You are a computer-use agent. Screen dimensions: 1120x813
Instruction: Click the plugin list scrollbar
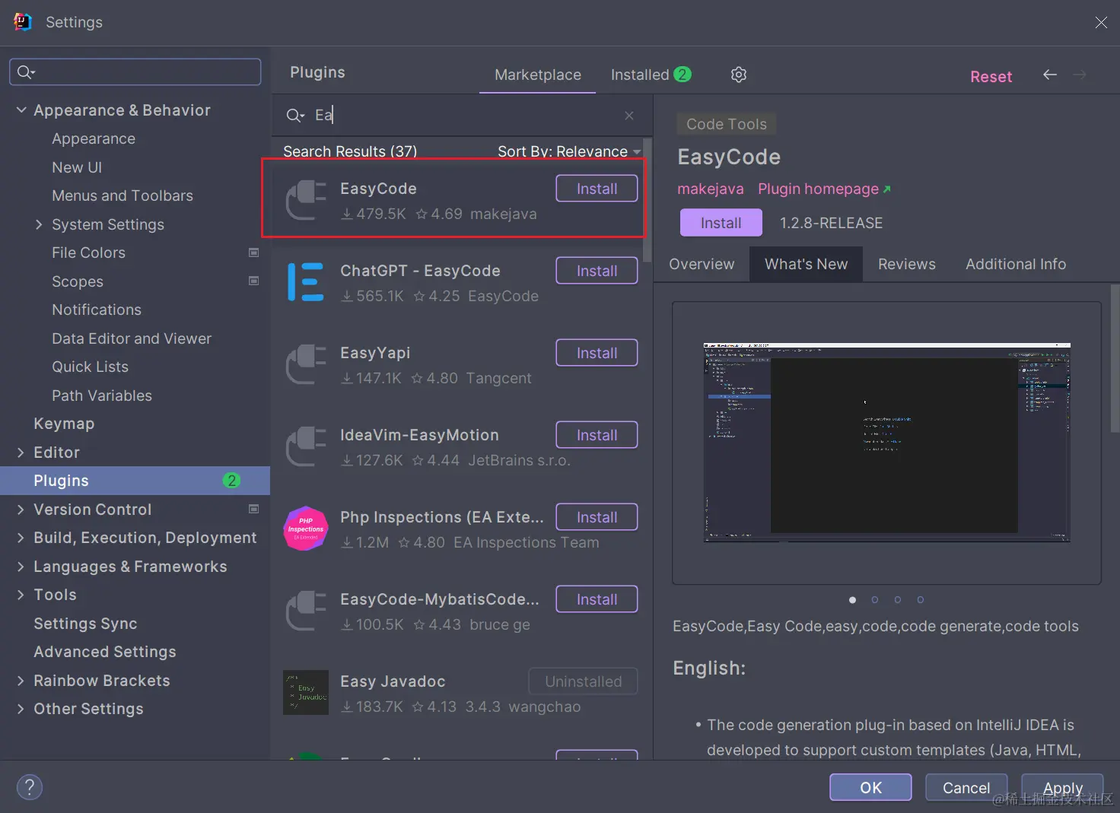click(x=647, y=199)
